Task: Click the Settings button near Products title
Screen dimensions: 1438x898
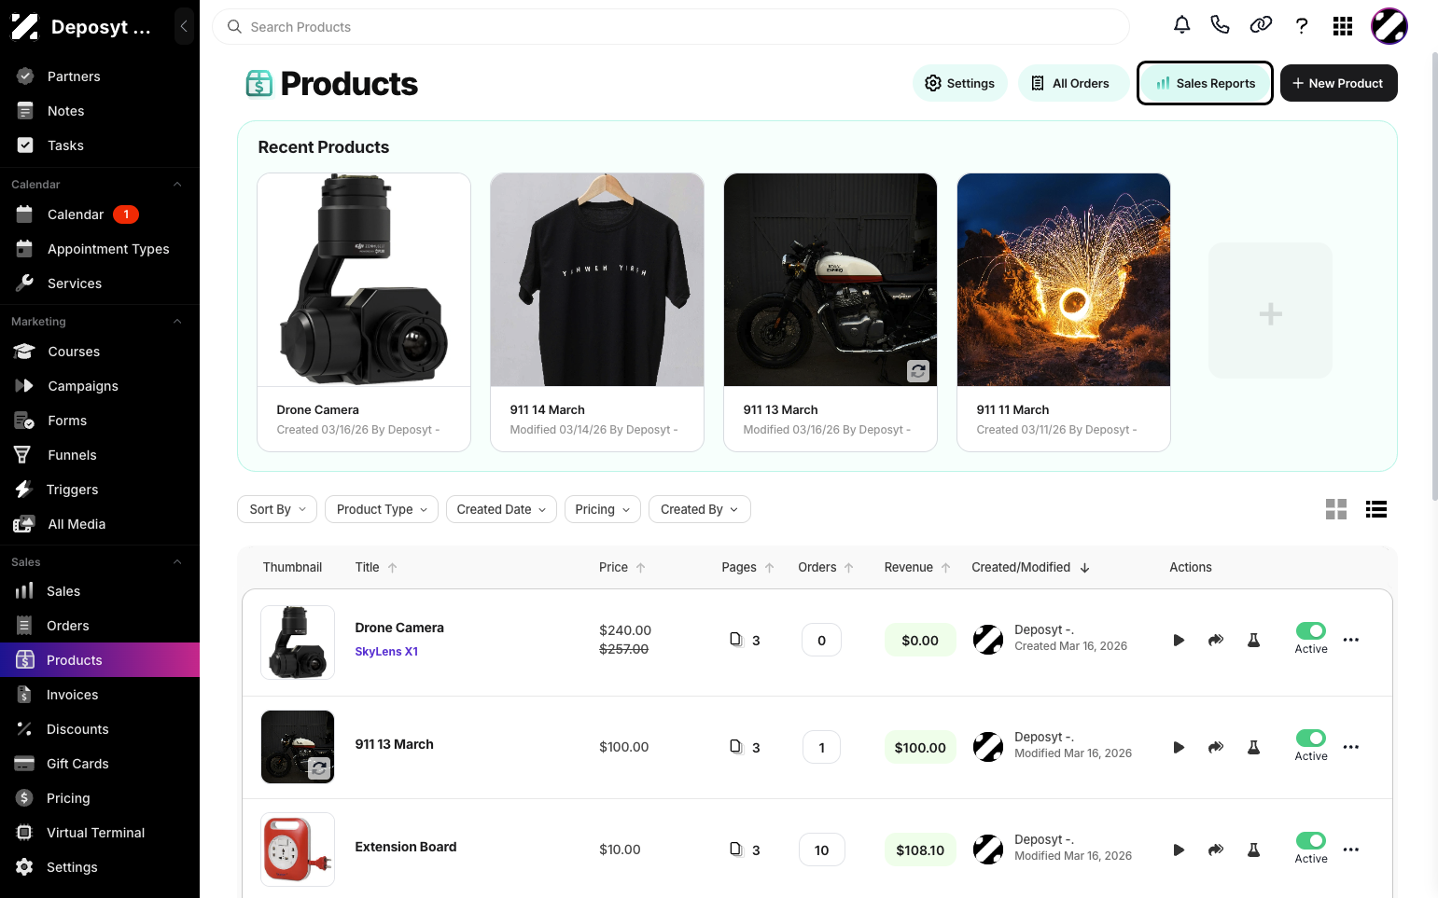Action: pyautogui.click(x=959, y=83)
